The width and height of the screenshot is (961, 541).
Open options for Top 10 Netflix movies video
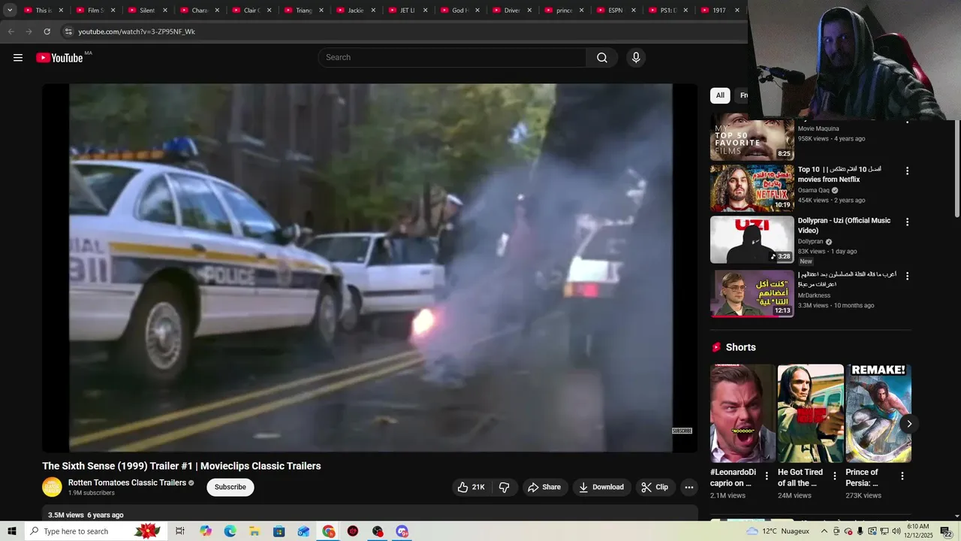[x=907, y=171]
